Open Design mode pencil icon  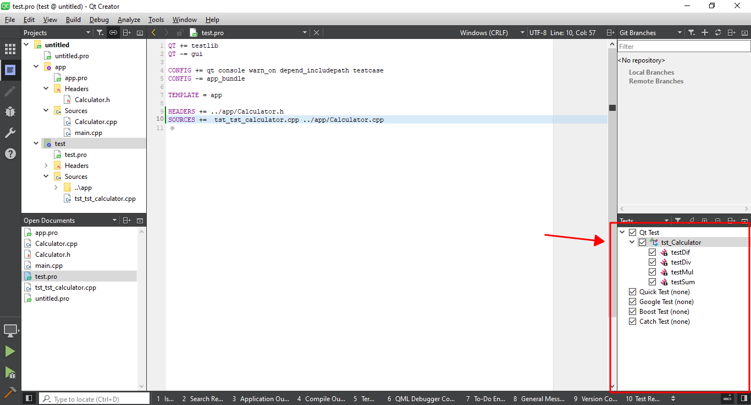(10, 91)
